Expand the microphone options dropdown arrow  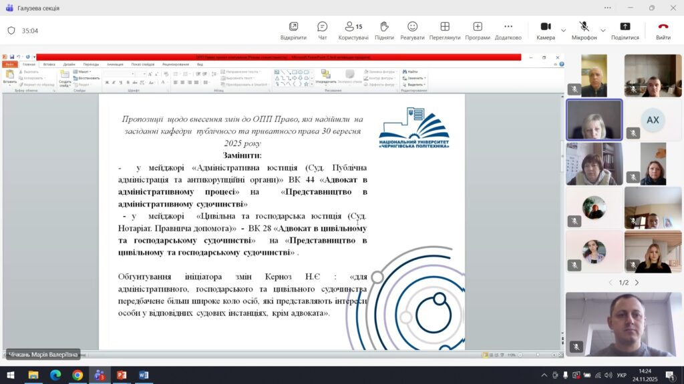coord(603,31)
